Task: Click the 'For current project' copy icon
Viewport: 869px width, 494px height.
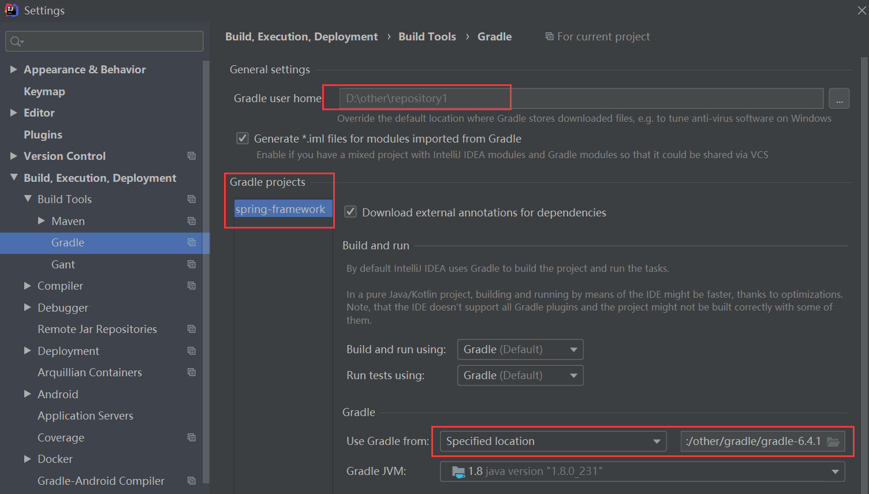Action: (x=550, y=36)
